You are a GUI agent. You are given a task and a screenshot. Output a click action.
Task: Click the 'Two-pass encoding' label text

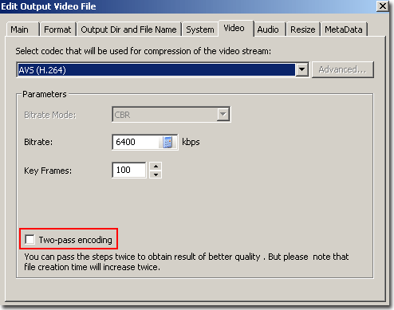76,240
